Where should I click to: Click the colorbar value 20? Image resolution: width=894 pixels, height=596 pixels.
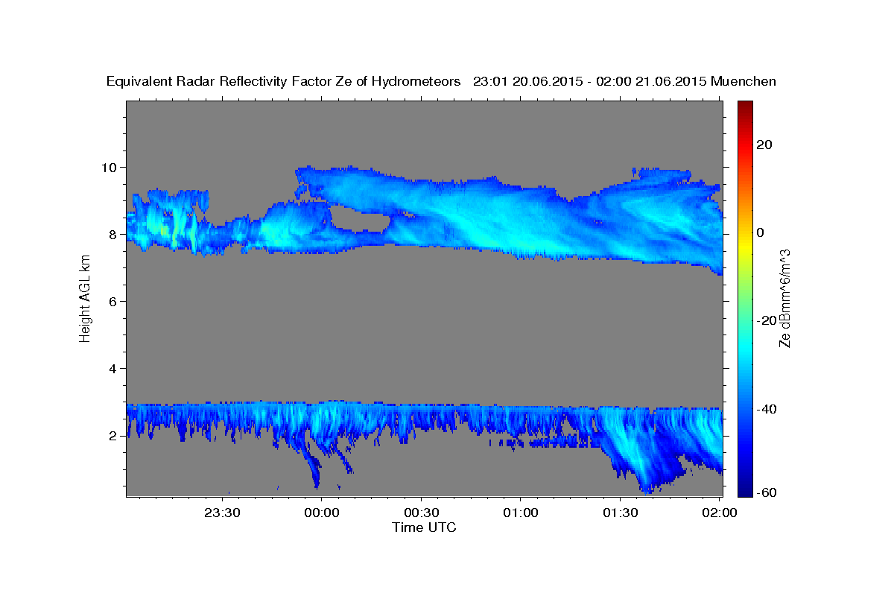pyautogui.click(x=764, y=145)
